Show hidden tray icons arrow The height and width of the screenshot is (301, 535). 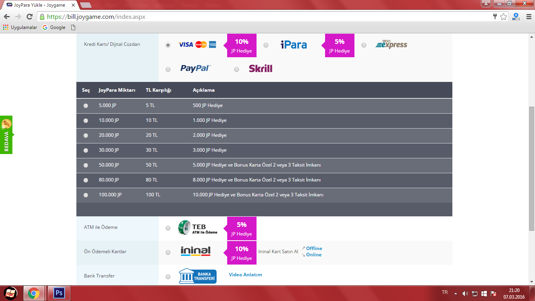click(455, 294)
